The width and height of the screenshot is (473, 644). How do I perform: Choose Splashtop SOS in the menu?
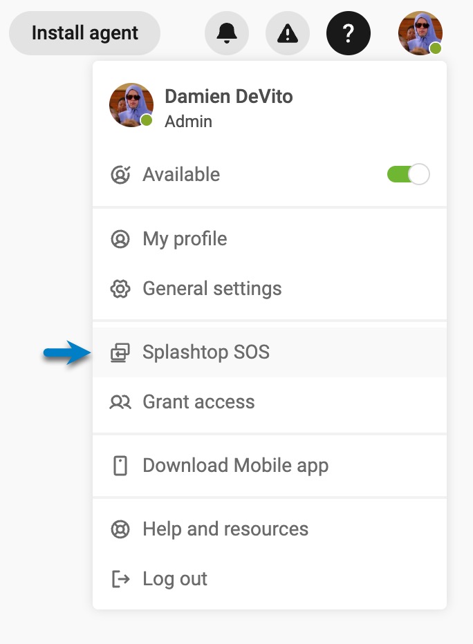click(x=205, y=352)
